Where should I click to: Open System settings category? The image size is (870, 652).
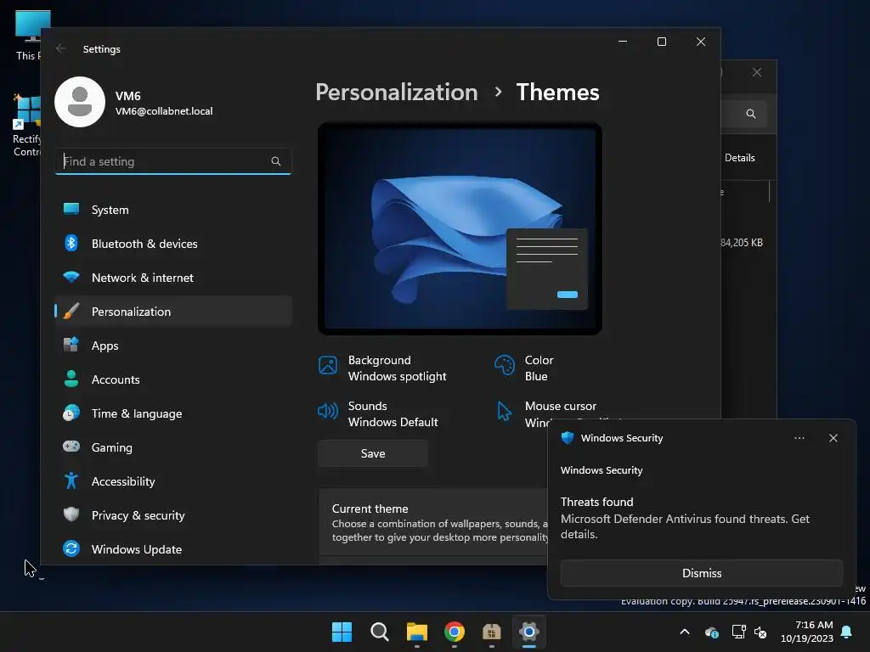point(173,210)
